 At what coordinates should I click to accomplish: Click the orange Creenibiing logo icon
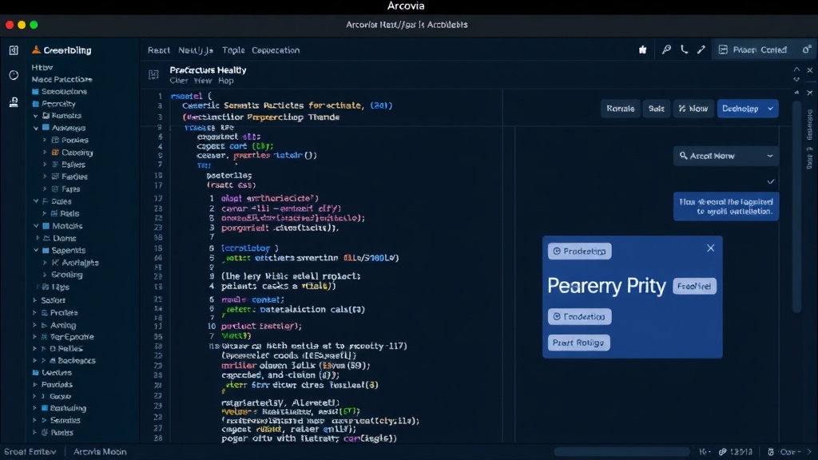(x=36, y=50)
